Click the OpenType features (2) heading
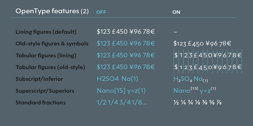This screenshot has width=253, height=126. [52, 11]
